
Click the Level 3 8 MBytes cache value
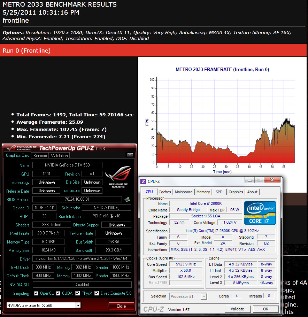click(241, 283)
